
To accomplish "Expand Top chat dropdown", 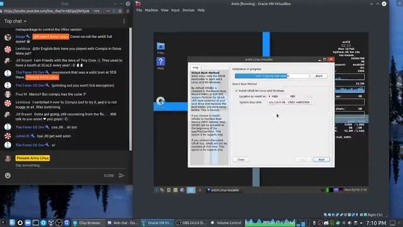I will point(15,21).
